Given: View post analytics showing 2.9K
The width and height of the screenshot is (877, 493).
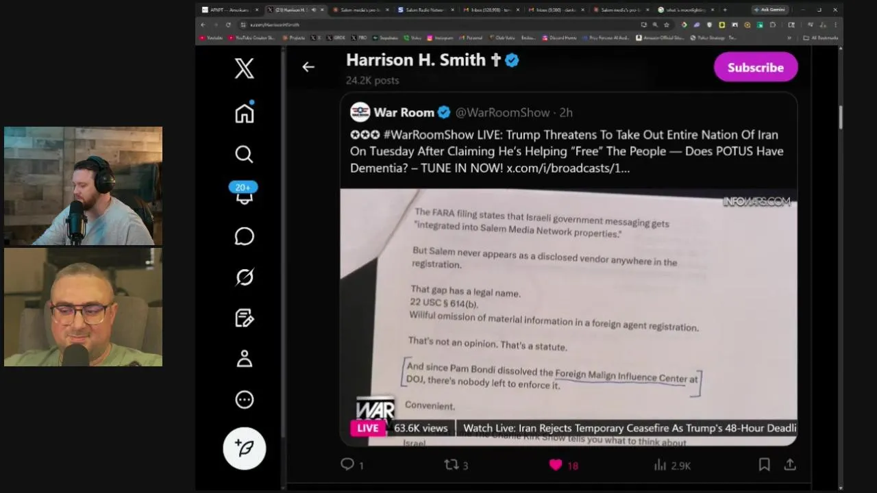Looking at the screenshot, I should (671, 465).
